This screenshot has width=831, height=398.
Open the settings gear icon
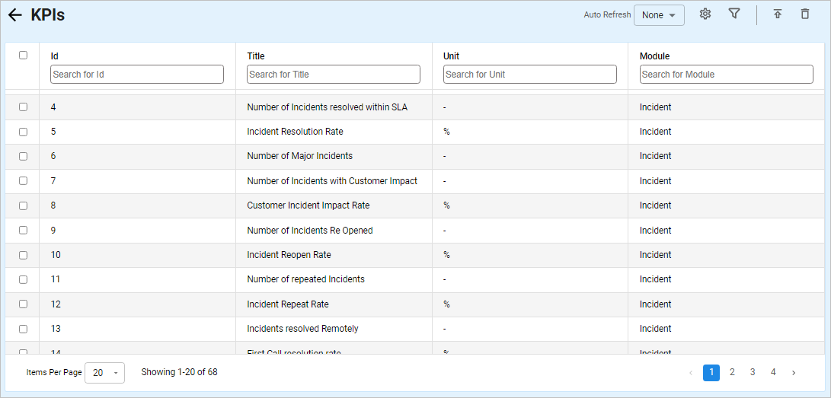[x=705, y=14]
